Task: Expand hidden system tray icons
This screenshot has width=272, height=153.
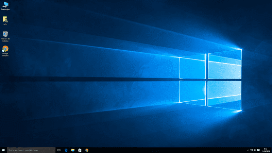Action: pos(248,150)
